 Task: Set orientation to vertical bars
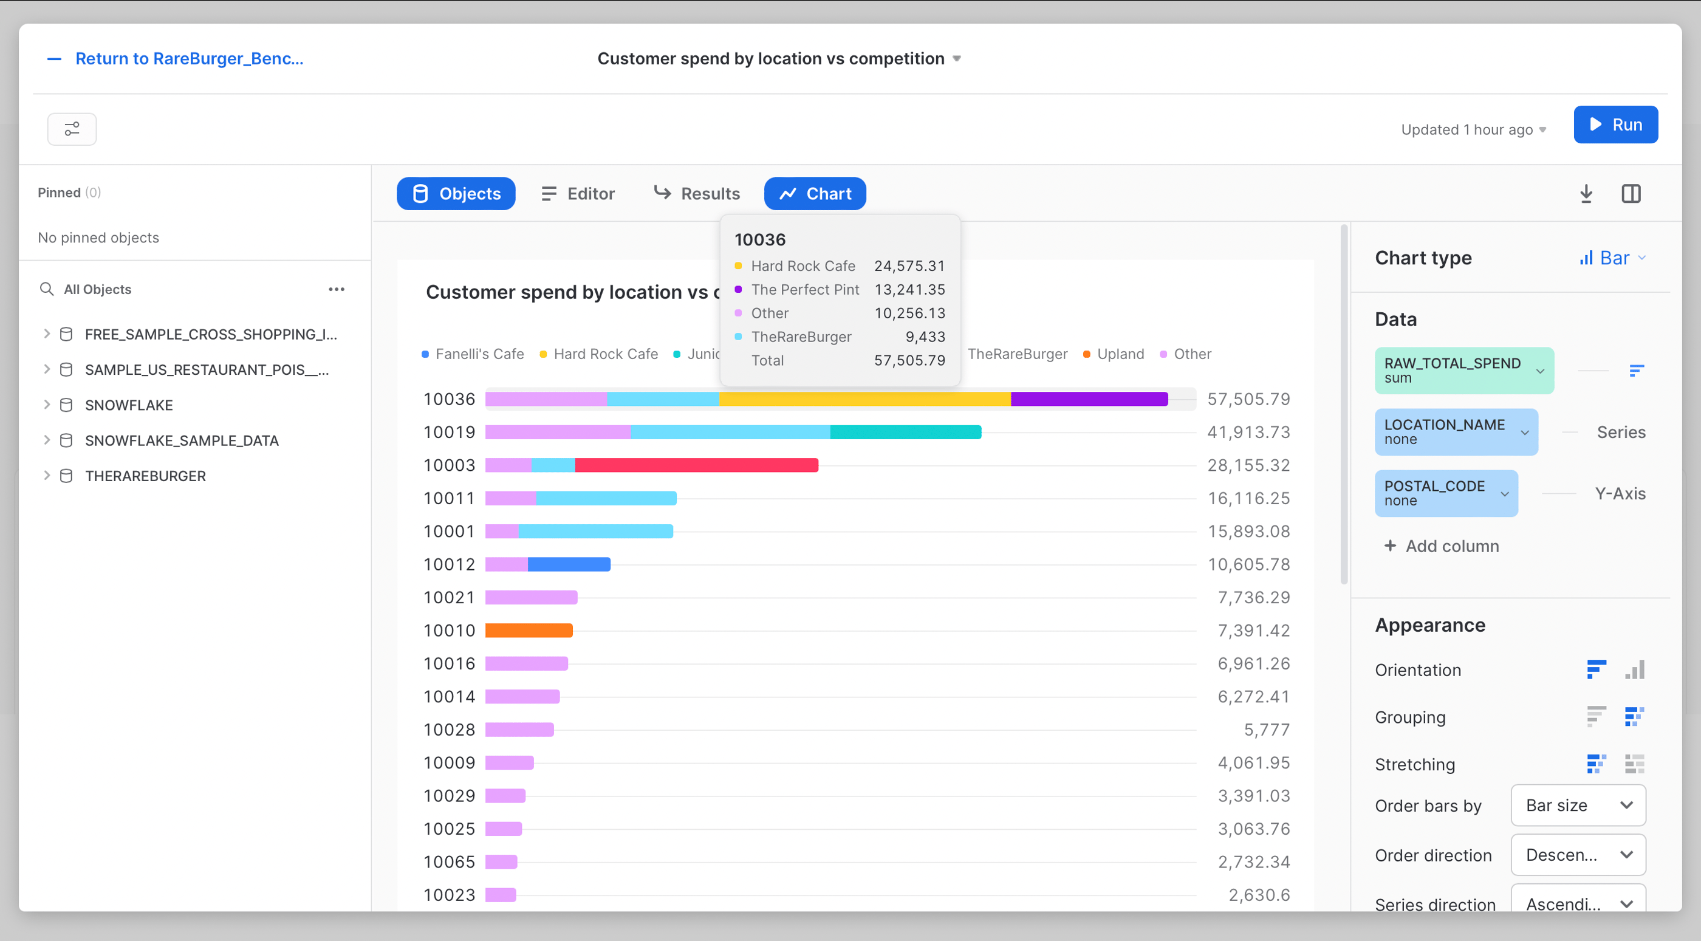1634,669
